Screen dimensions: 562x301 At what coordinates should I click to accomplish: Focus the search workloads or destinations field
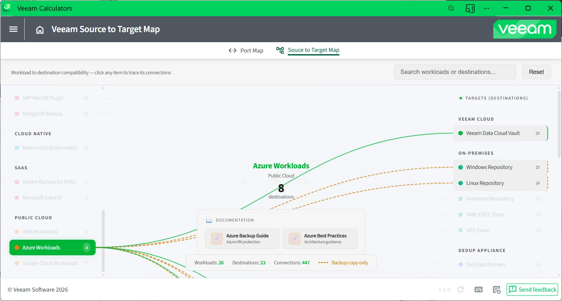[x=455, y=72]
